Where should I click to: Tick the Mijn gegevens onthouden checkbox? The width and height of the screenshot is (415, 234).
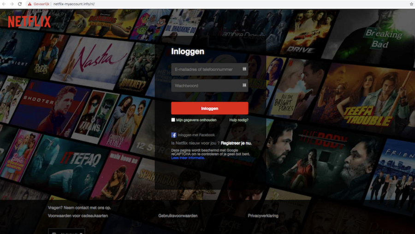coord(173,120)
